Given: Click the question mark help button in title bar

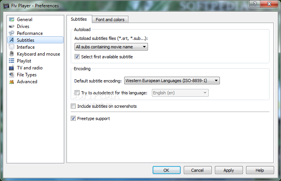Looking at the screenshot, I should [x=254, y=4].
